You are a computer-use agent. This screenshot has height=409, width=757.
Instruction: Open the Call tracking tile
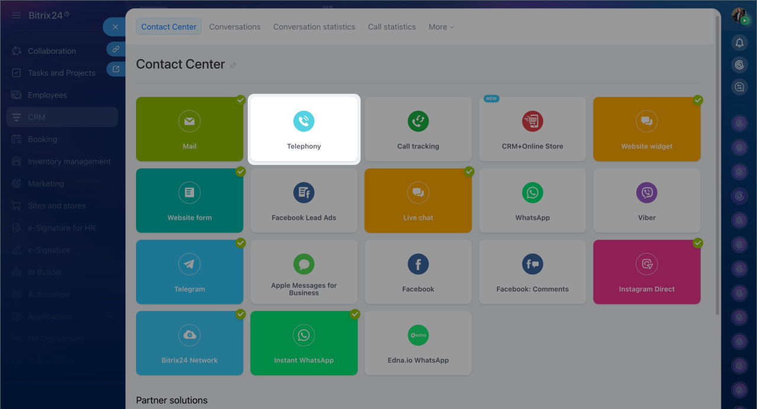click(418, 129)
